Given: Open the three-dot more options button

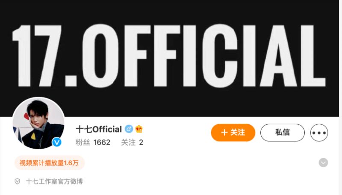Looking at the screenshot, I should pyautogui.click(x=319, y=133).
